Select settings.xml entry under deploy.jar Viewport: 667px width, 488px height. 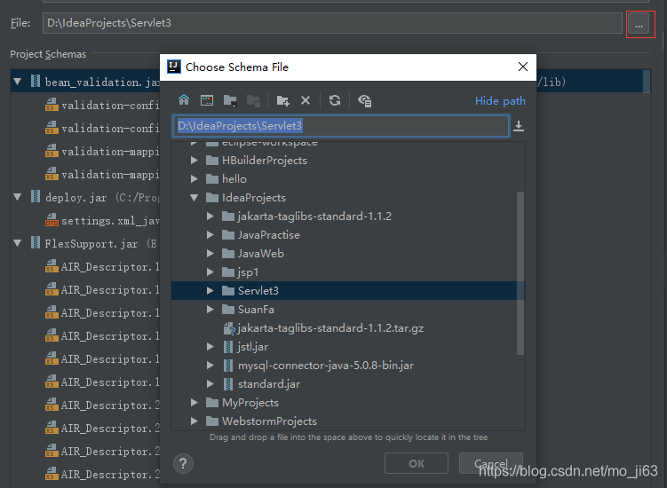[110, 221]
